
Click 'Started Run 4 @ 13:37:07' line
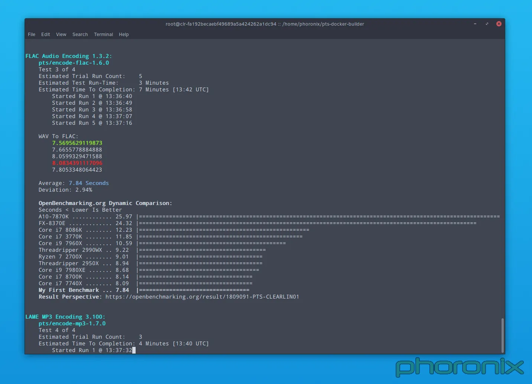point(92,116)
